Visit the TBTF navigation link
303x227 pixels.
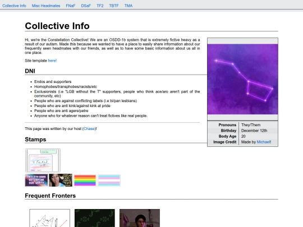pyautogui.click(x=114, y=6)
